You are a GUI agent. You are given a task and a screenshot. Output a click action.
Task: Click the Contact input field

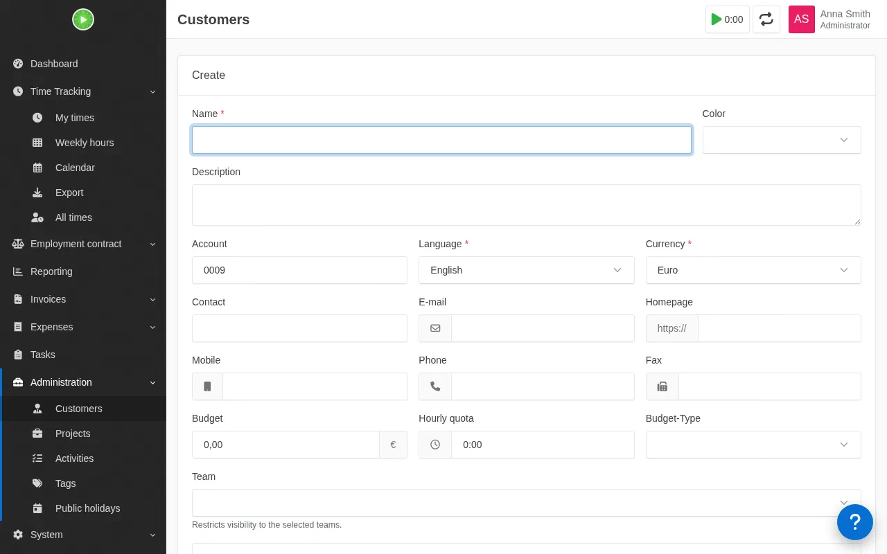click(299, 328)
